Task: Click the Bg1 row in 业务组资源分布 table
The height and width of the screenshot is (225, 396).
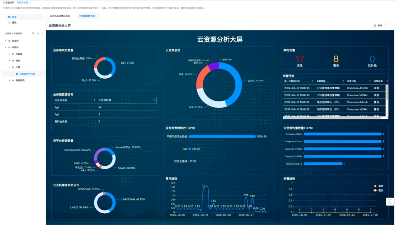Action: (x=104, y=107)
